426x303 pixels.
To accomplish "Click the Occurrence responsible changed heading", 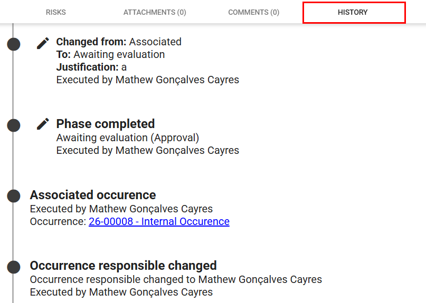I will coord(123,266).
